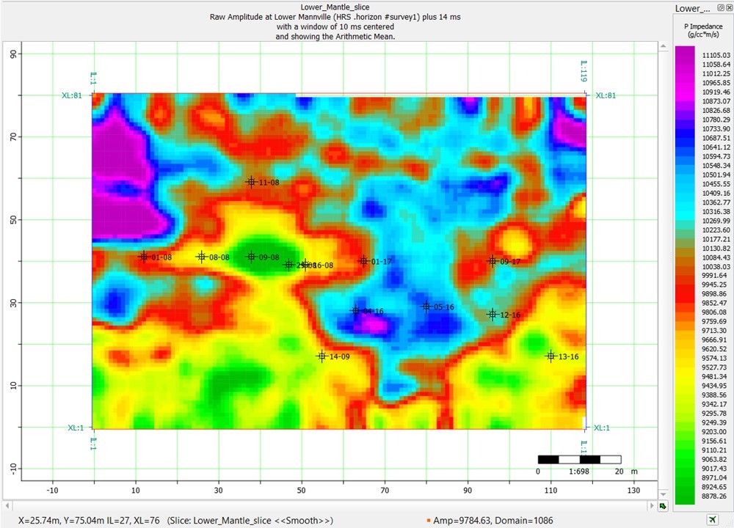Select well marker 05-16
734x528 pixels.
coord(426,307)
